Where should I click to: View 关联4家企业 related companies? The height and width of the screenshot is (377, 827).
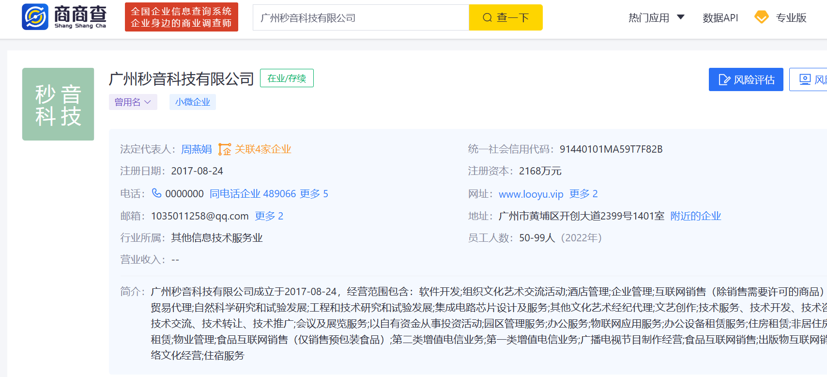263,149
